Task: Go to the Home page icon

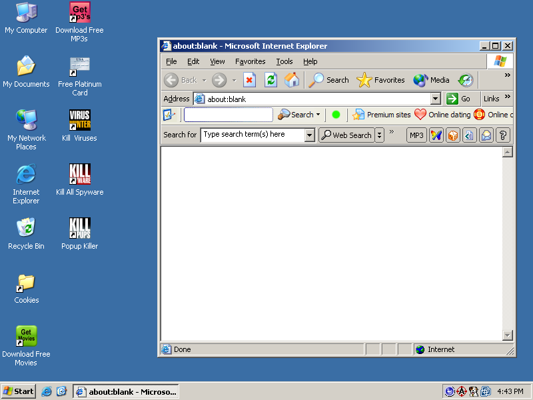Action: 292,80
